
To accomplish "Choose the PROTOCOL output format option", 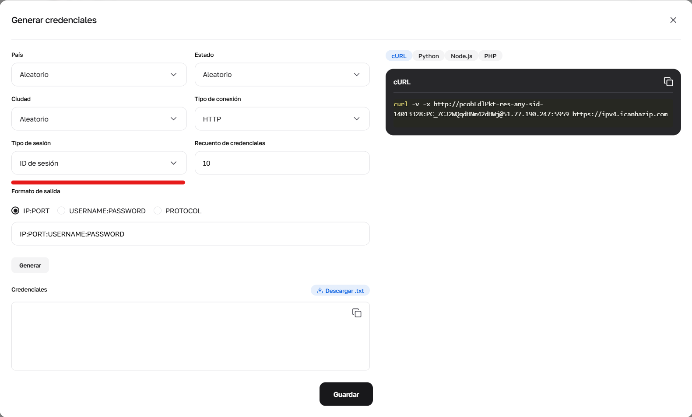I will [x=158, y=211].
